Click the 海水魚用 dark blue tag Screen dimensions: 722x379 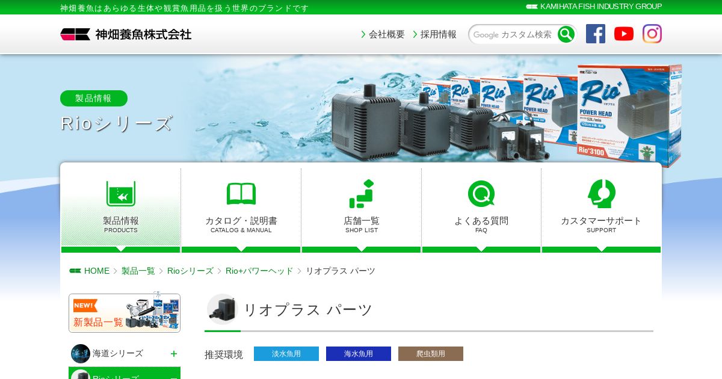(x=359, y=354)
